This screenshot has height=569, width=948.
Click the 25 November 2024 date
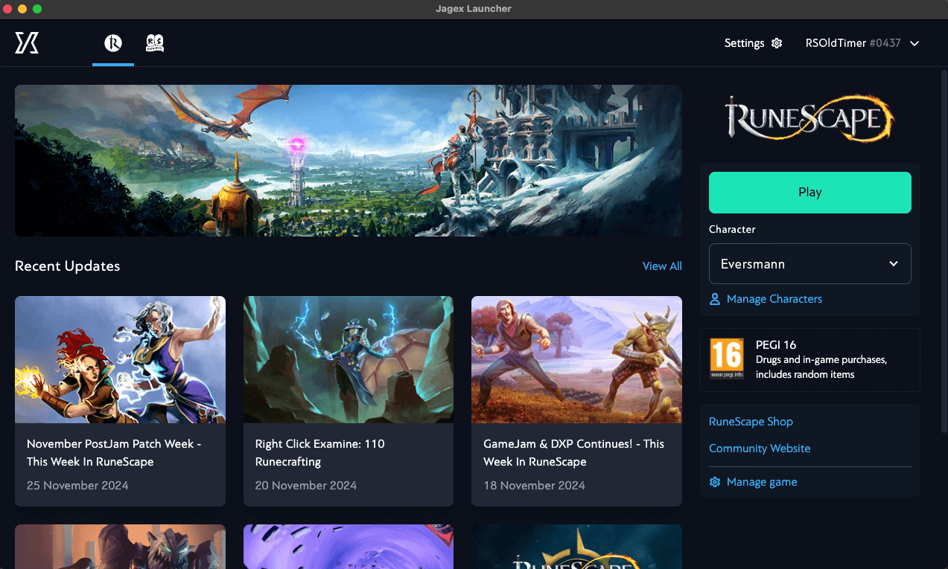[x=77, y=486]
